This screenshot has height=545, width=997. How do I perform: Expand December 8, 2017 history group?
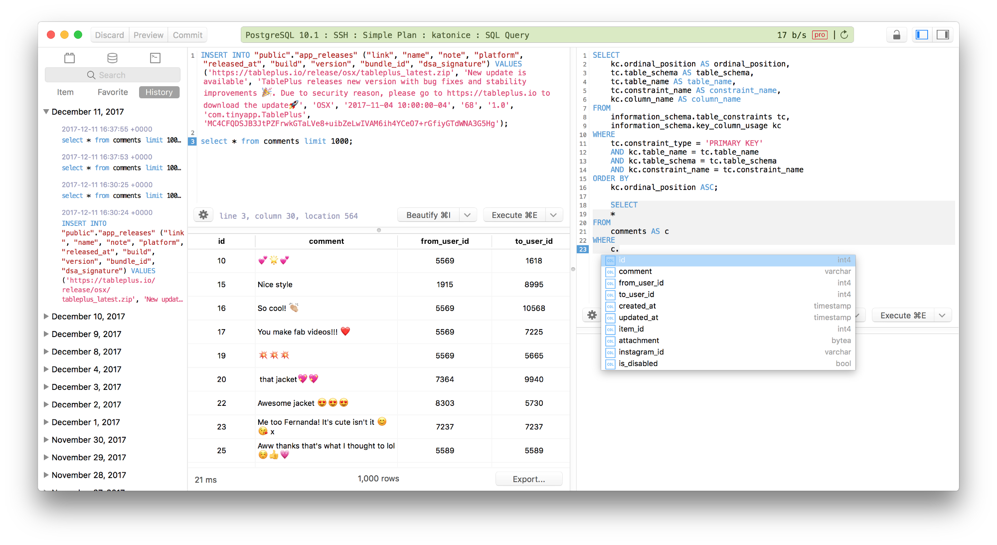coord(46,352)
